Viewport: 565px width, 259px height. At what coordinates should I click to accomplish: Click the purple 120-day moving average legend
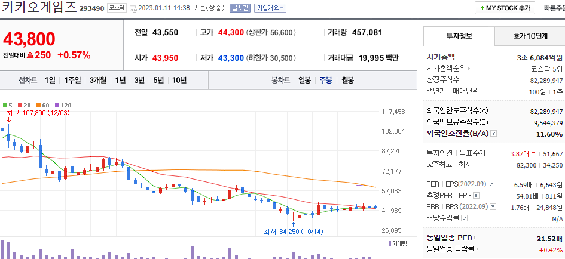[x=63, y=106]
